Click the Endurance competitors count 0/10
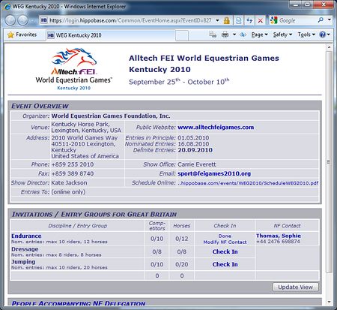The height and width of the screenshot is (310, 337). pos(157,239)
